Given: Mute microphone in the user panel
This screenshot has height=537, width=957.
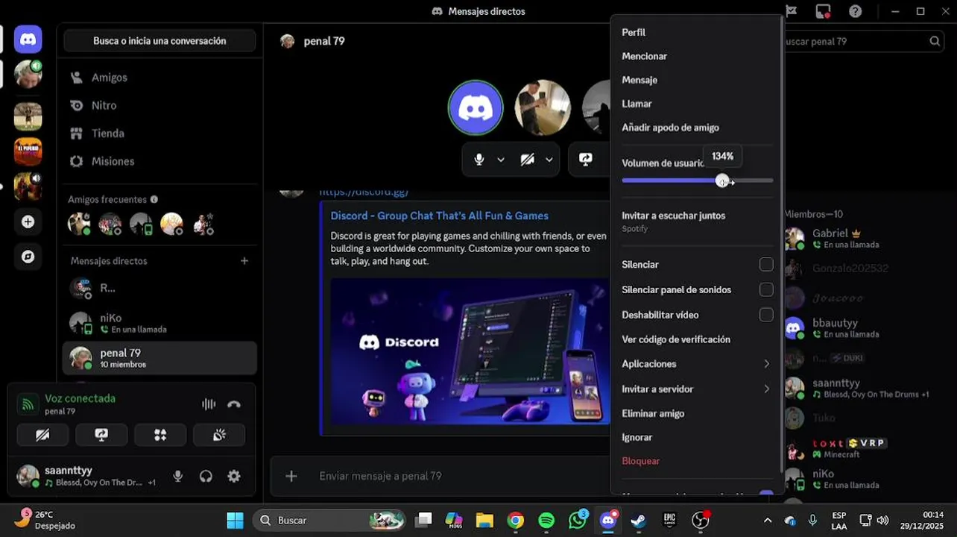Looking at the screenshot, I should coord(177,476).
